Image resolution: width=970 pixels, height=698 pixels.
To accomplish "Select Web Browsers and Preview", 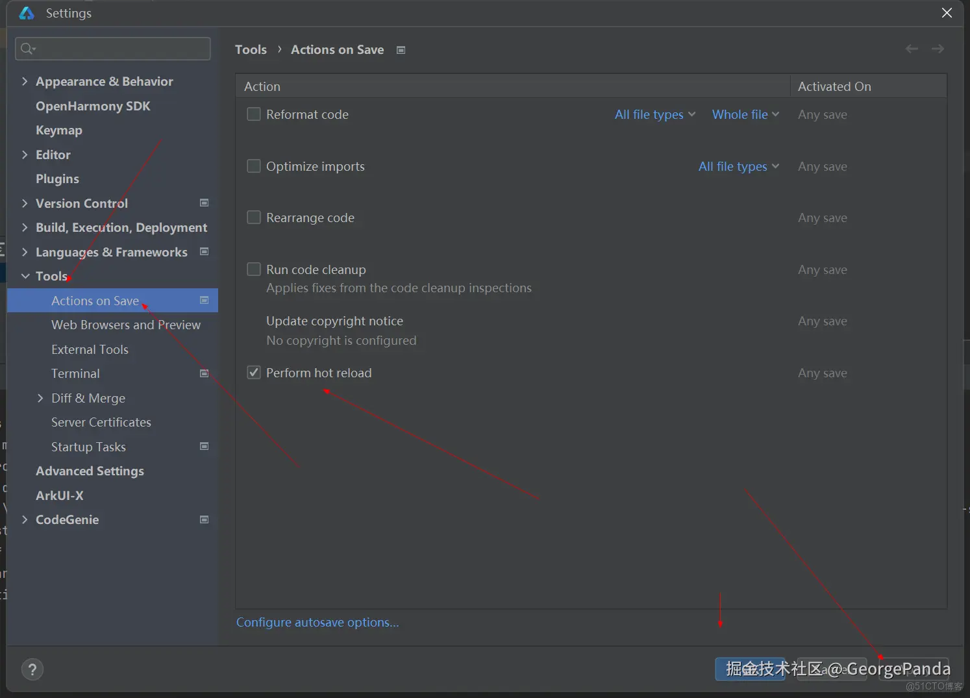I will pos(126,325).
